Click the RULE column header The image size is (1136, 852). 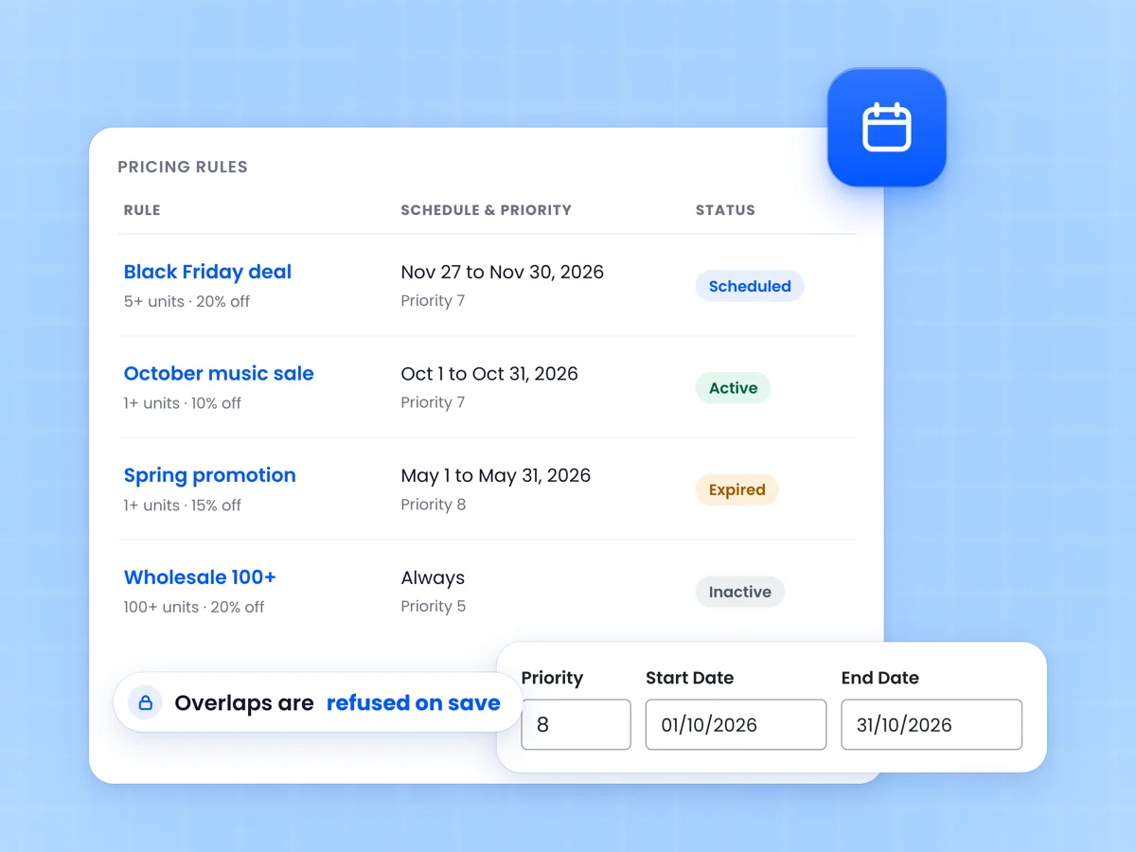[142, 210]
